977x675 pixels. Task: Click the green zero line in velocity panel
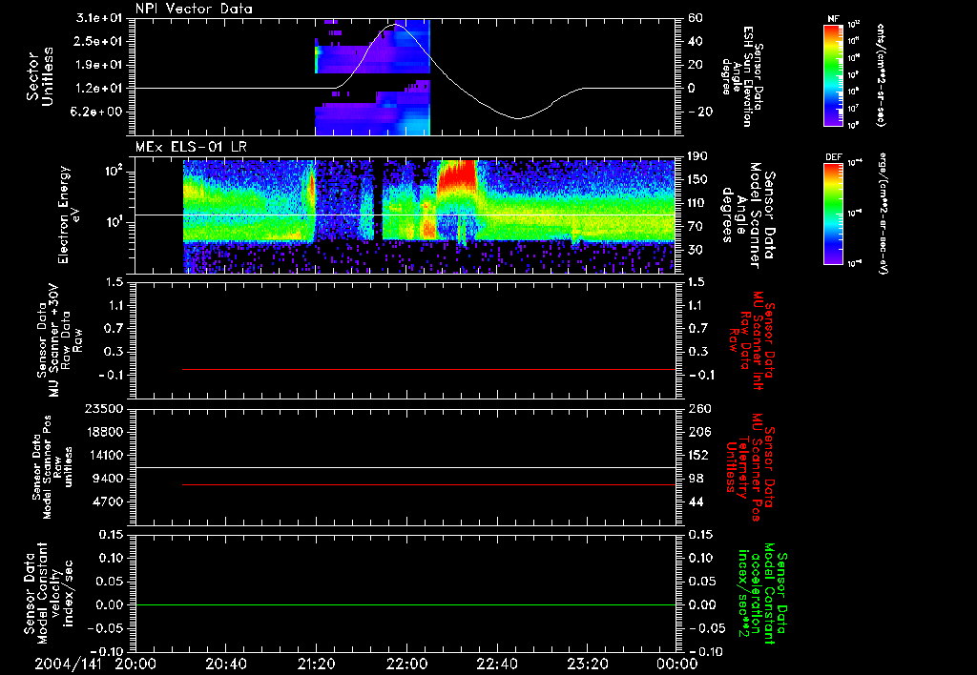coord(405,604)
